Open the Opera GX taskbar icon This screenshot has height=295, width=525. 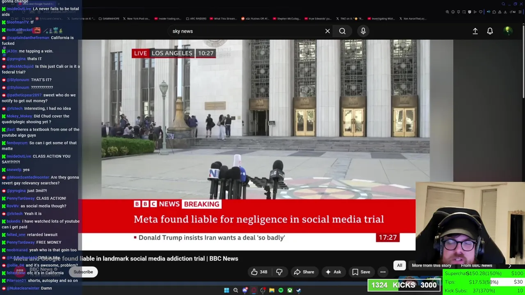[x=254, y=290]
